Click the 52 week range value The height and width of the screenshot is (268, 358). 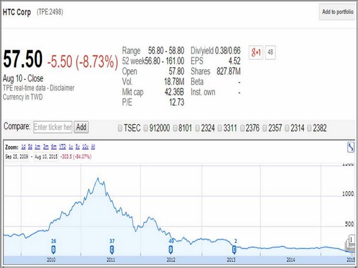point(165,61)
